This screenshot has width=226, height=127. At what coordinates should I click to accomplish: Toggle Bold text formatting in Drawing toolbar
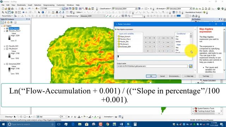point(69,117)
